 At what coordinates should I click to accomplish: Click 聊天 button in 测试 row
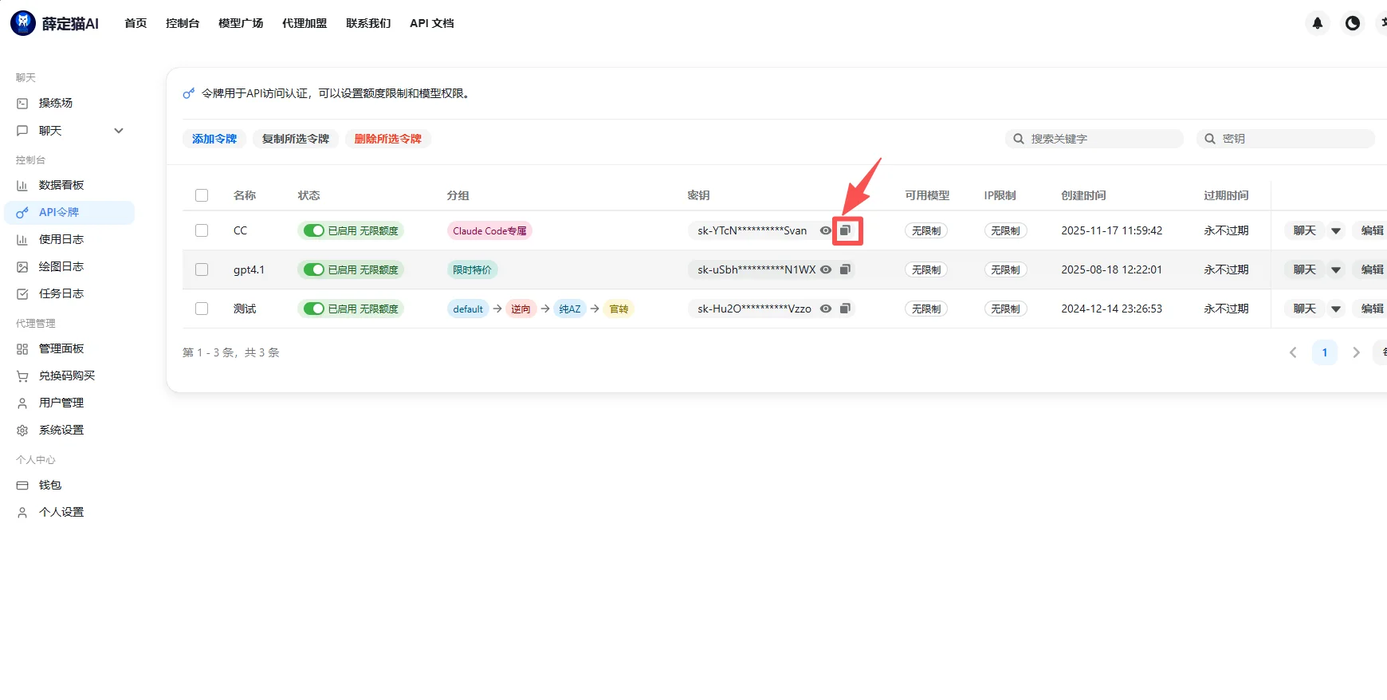coord(1304,309)
